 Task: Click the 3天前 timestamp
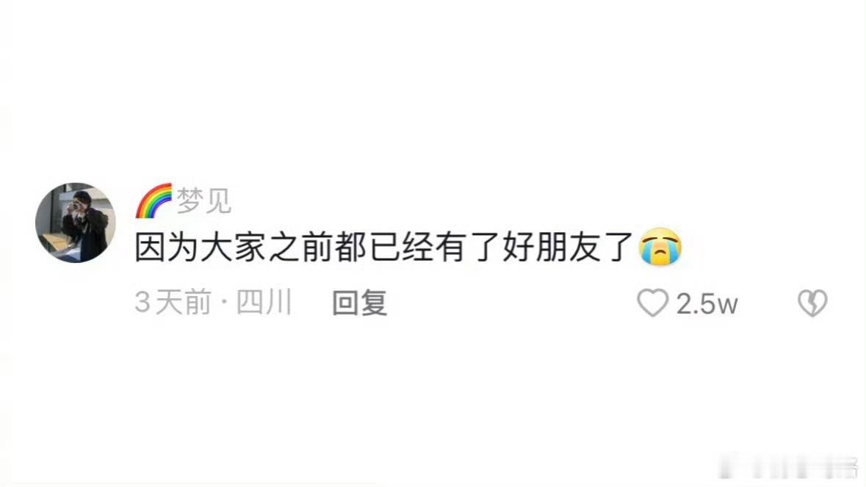point(173,303)
